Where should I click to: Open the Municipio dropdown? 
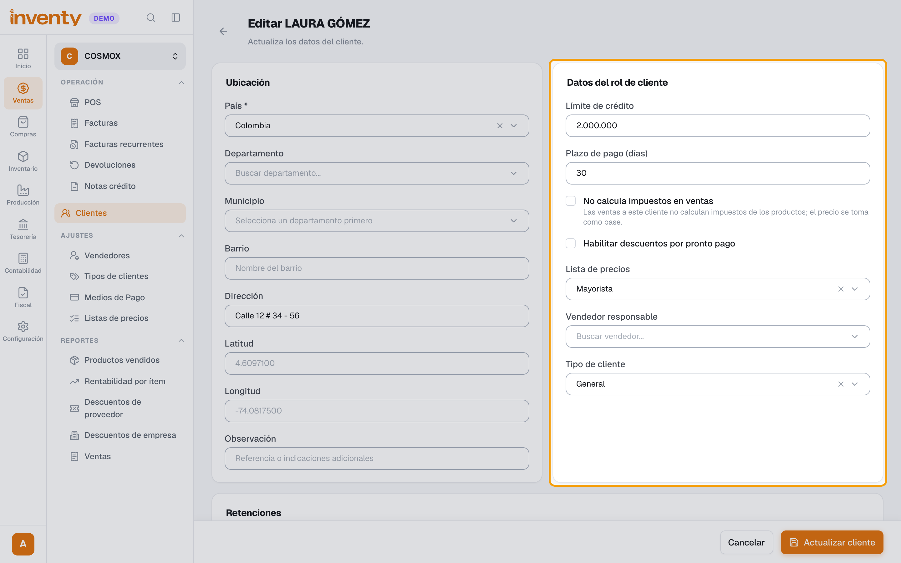[377, 221]
